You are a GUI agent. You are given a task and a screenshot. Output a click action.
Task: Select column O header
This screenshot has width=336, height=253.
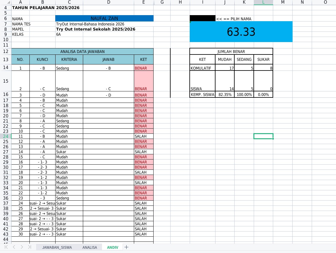click(325, 2)
